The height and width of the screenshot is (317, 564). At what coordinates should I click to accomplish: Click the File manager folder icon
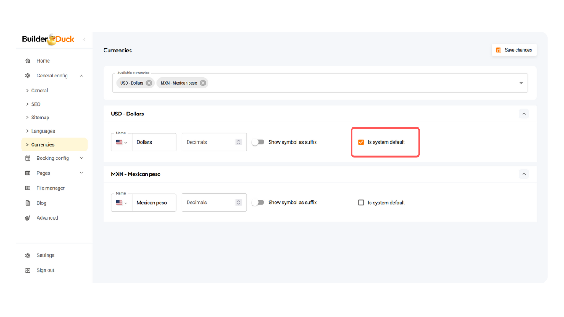click(x=28, y=188)
